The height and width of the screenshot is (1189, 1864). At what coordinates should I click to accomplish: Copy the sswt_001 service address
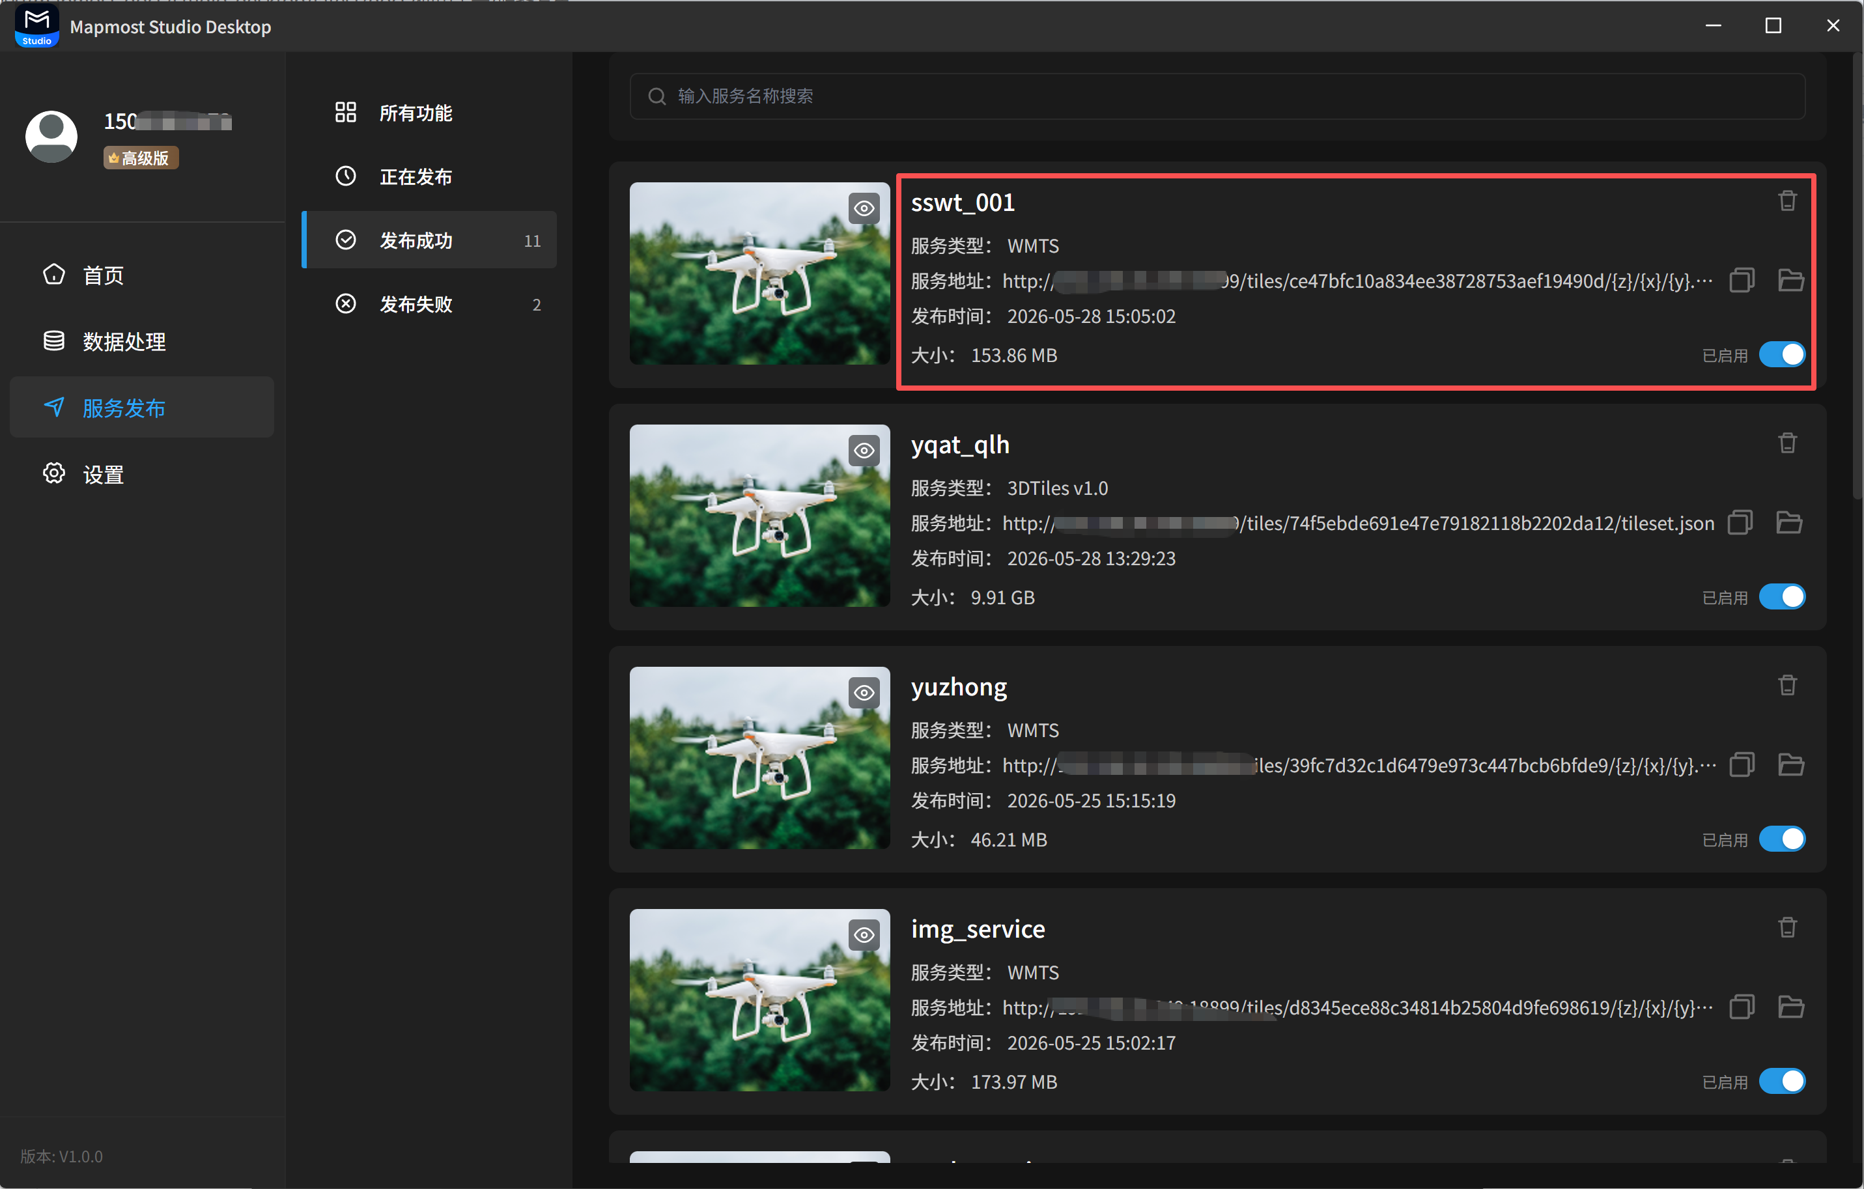1742,280
